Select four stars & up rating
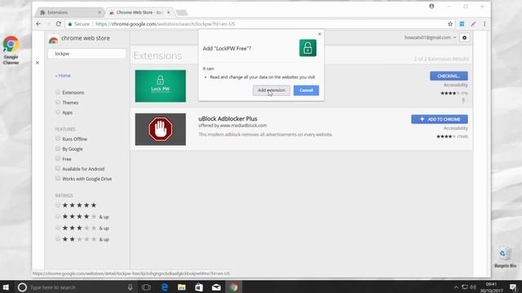522x293 pixels. click(58, 216)
